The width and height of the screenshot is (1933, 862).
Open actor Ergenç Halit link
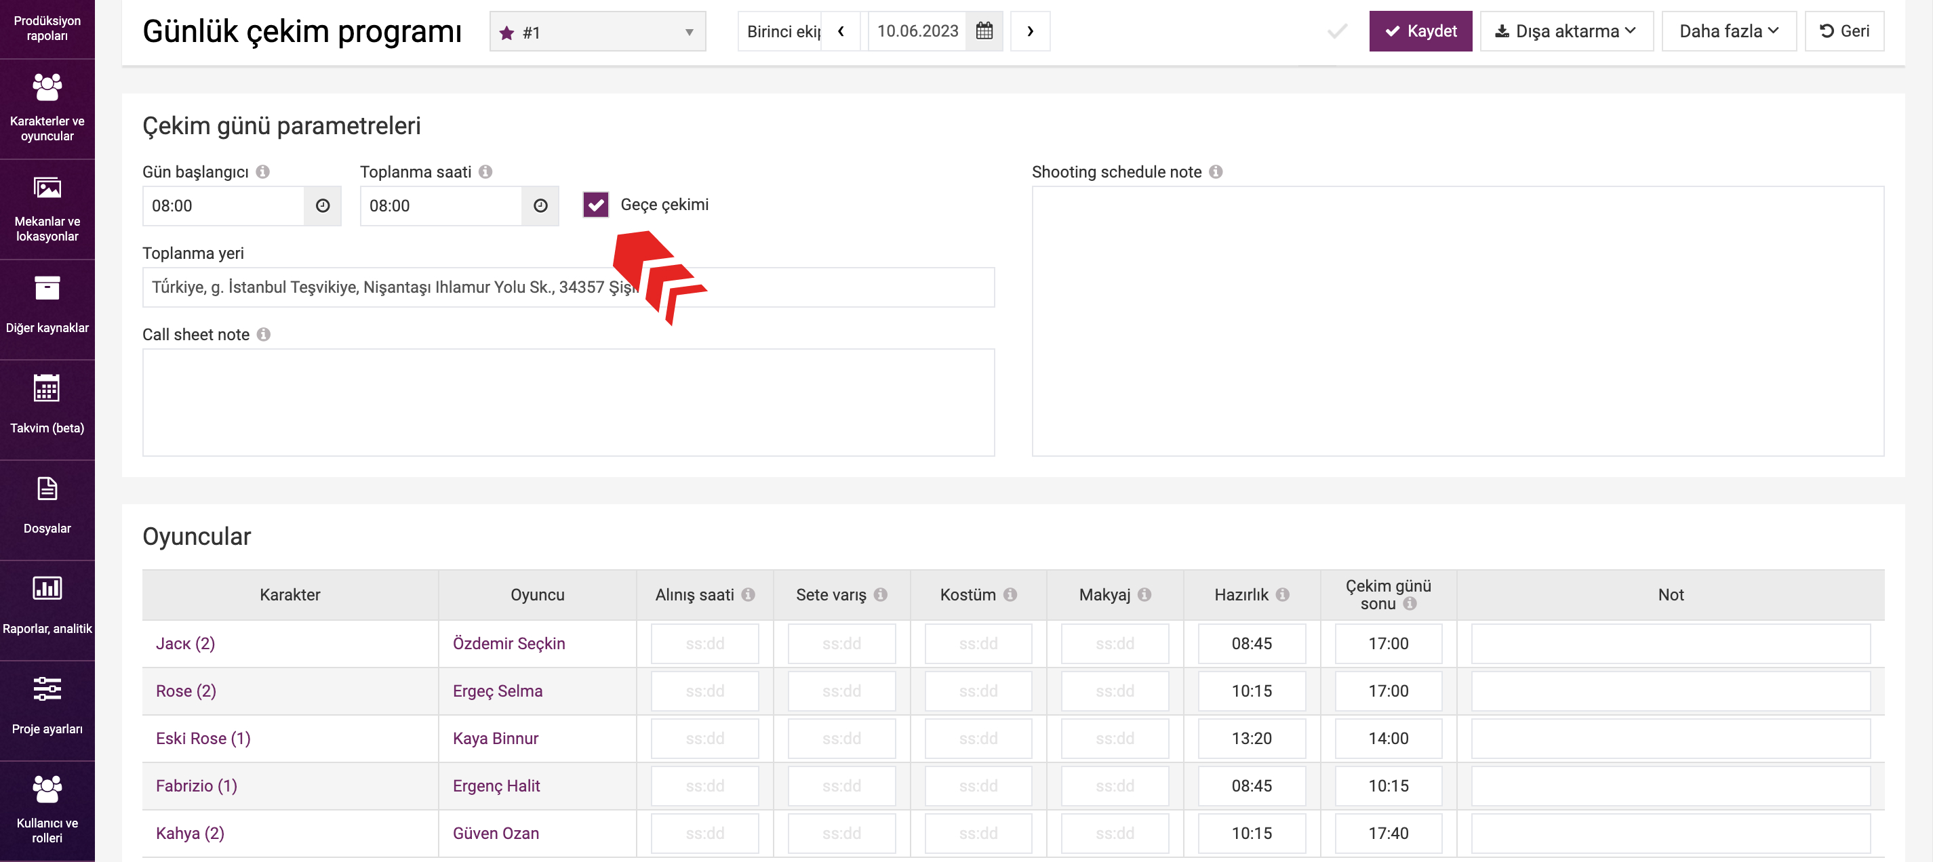tap(496, 785)
